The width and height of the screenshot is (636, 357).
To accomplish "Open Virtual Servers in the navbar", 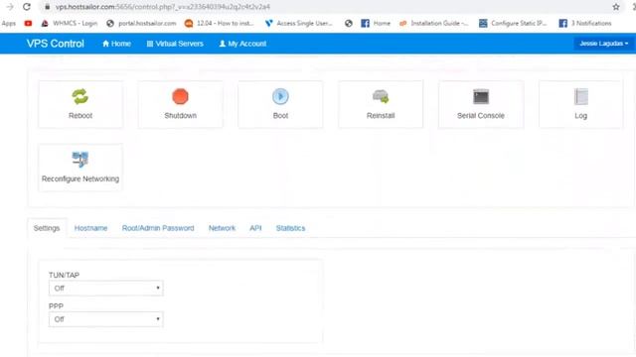I will (175, 44).
